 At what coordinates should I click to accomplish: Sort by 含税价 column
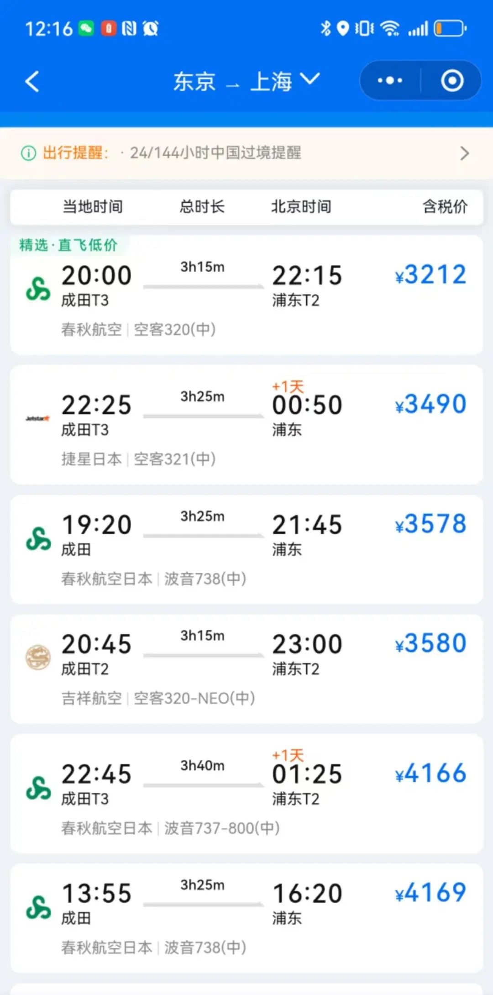pyautogui.click(x=445, y=207)
